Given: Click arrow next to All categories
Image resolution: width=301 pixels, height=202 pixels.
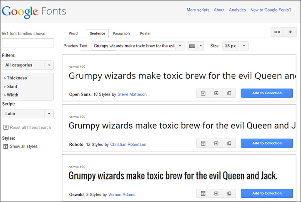Looking at the screenshot, I should coord(49,65).
